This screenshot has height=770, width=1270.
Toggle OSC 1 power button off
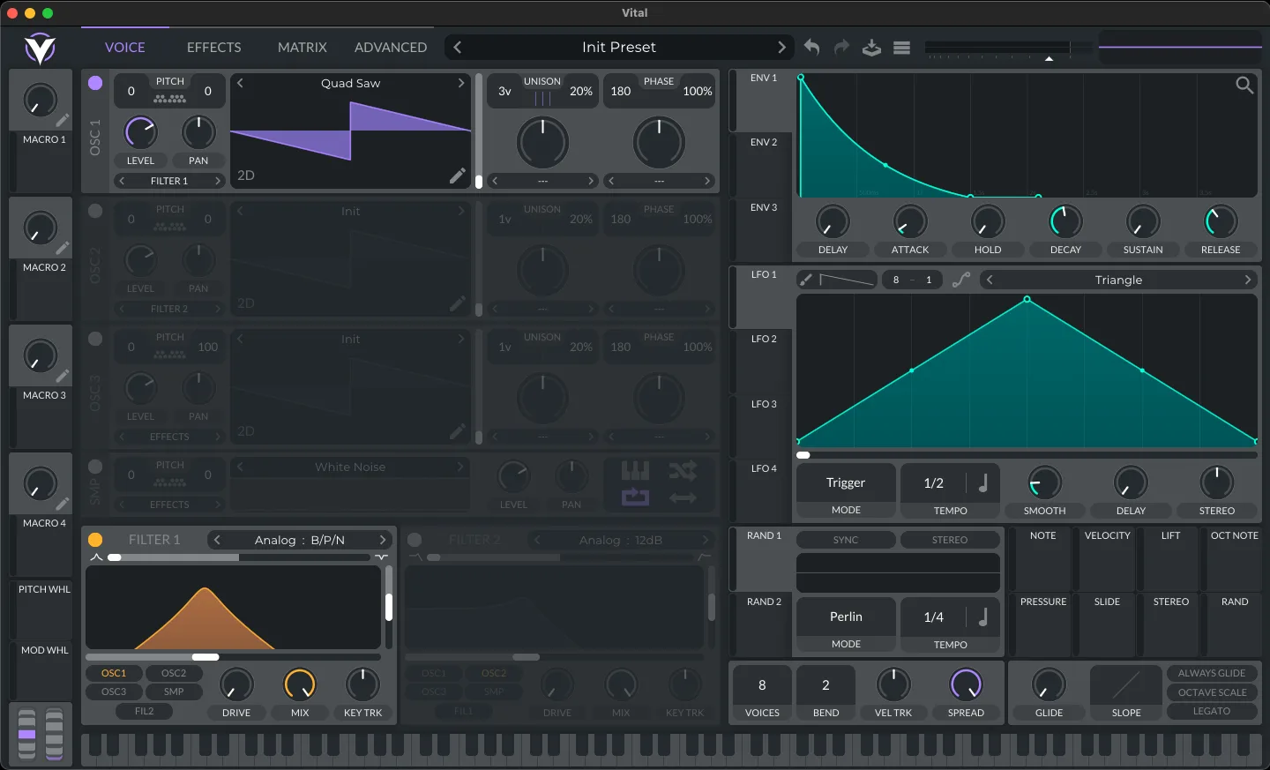95,83
